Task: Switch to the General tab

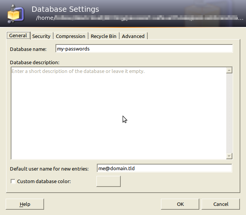Action: click(x=18, y=36)
